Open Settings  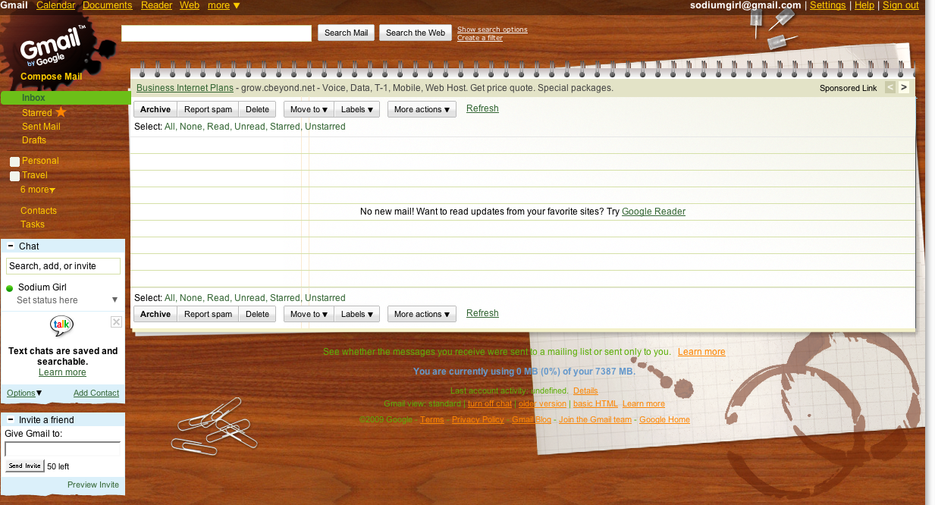(827, 5)
